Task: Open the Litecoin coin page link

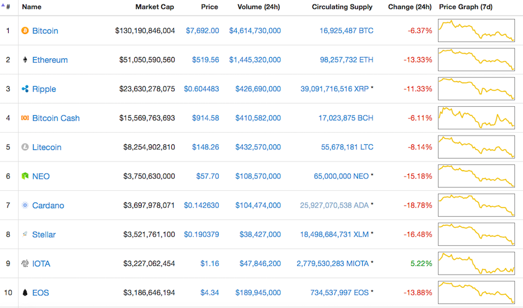Action: click(x=47, y=147)
